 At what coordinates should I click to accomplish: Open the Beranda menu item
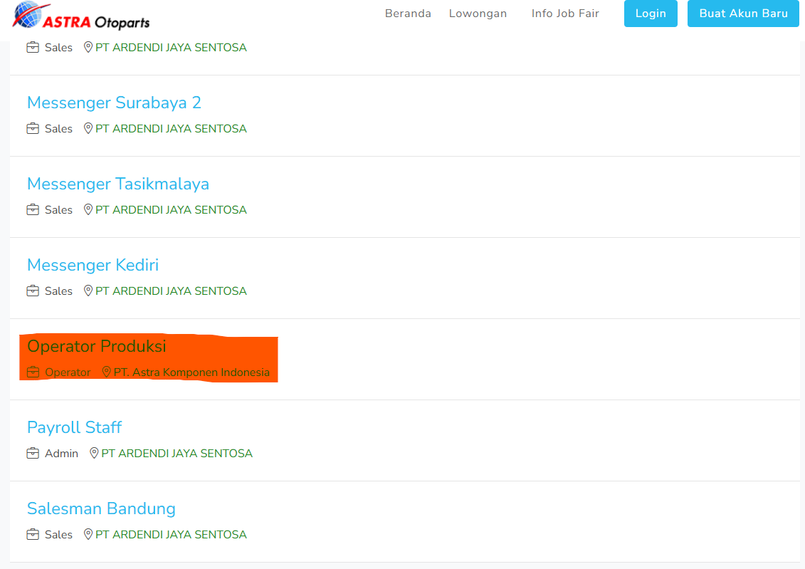pyautogui.click(x=408, y=14)
